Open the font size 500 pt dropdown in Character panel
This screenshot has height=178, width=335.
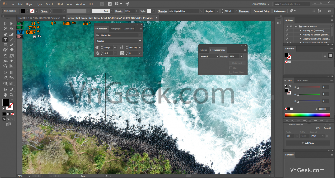[x=115, y=48]
